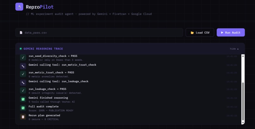Select '5 tools called through Vertex AI' text
Screen dimensions: 255x129
coord(52,102)
